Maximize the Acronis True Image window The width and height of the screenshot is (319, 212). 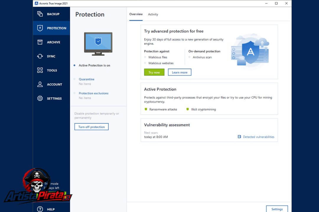coord(276,3)
